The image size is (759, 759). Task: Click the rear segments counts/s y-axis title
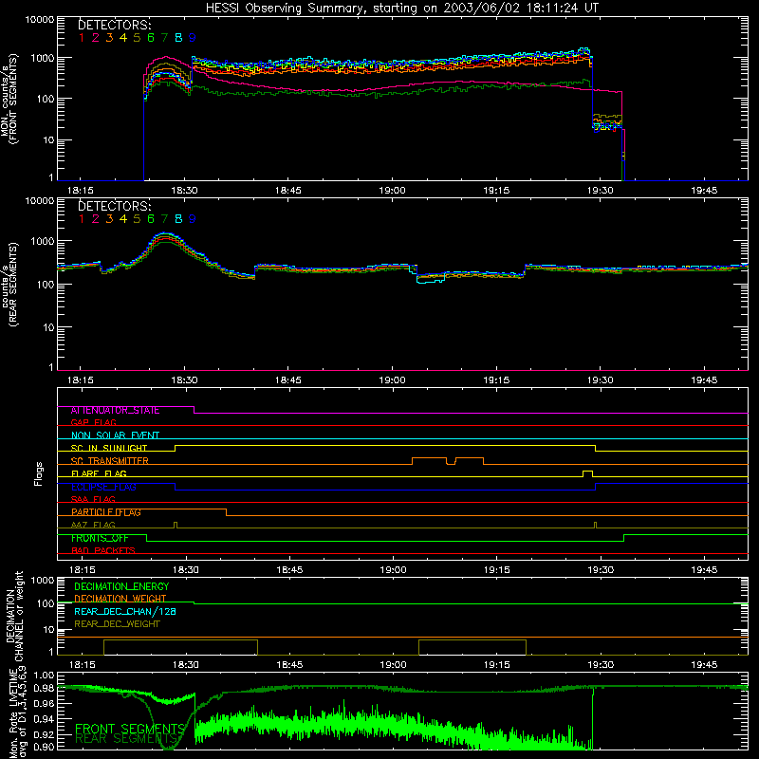[x=9, y=285]
